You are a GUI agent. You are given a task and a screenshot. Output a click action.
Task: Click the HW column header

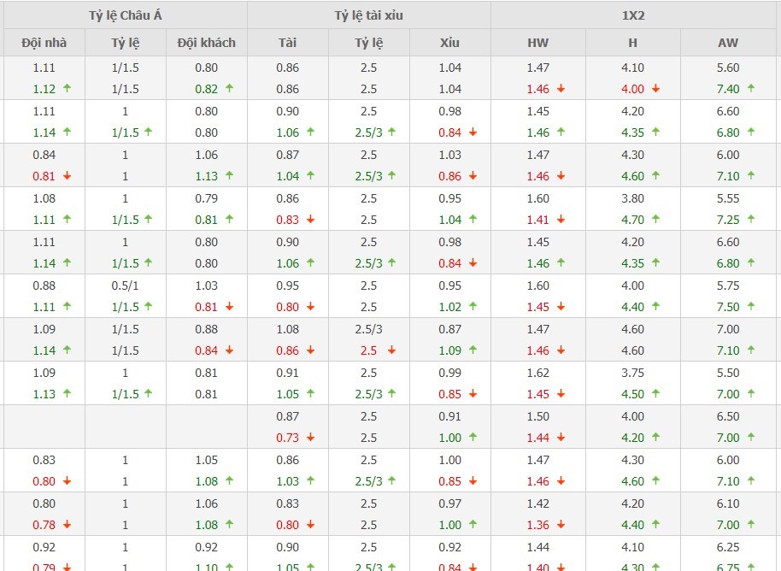click(x=538, y=43)
